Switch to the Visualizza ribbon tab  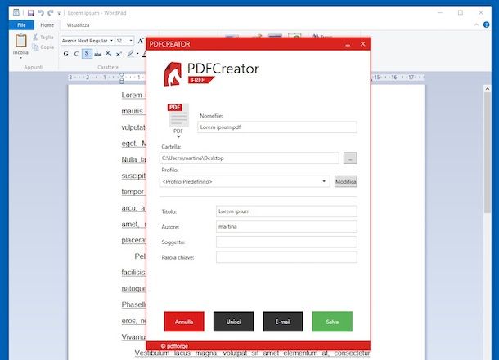pyautogui.click(x=78, y=24)
